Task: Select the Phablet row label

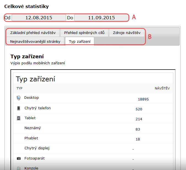Action: tap(31, 138)
